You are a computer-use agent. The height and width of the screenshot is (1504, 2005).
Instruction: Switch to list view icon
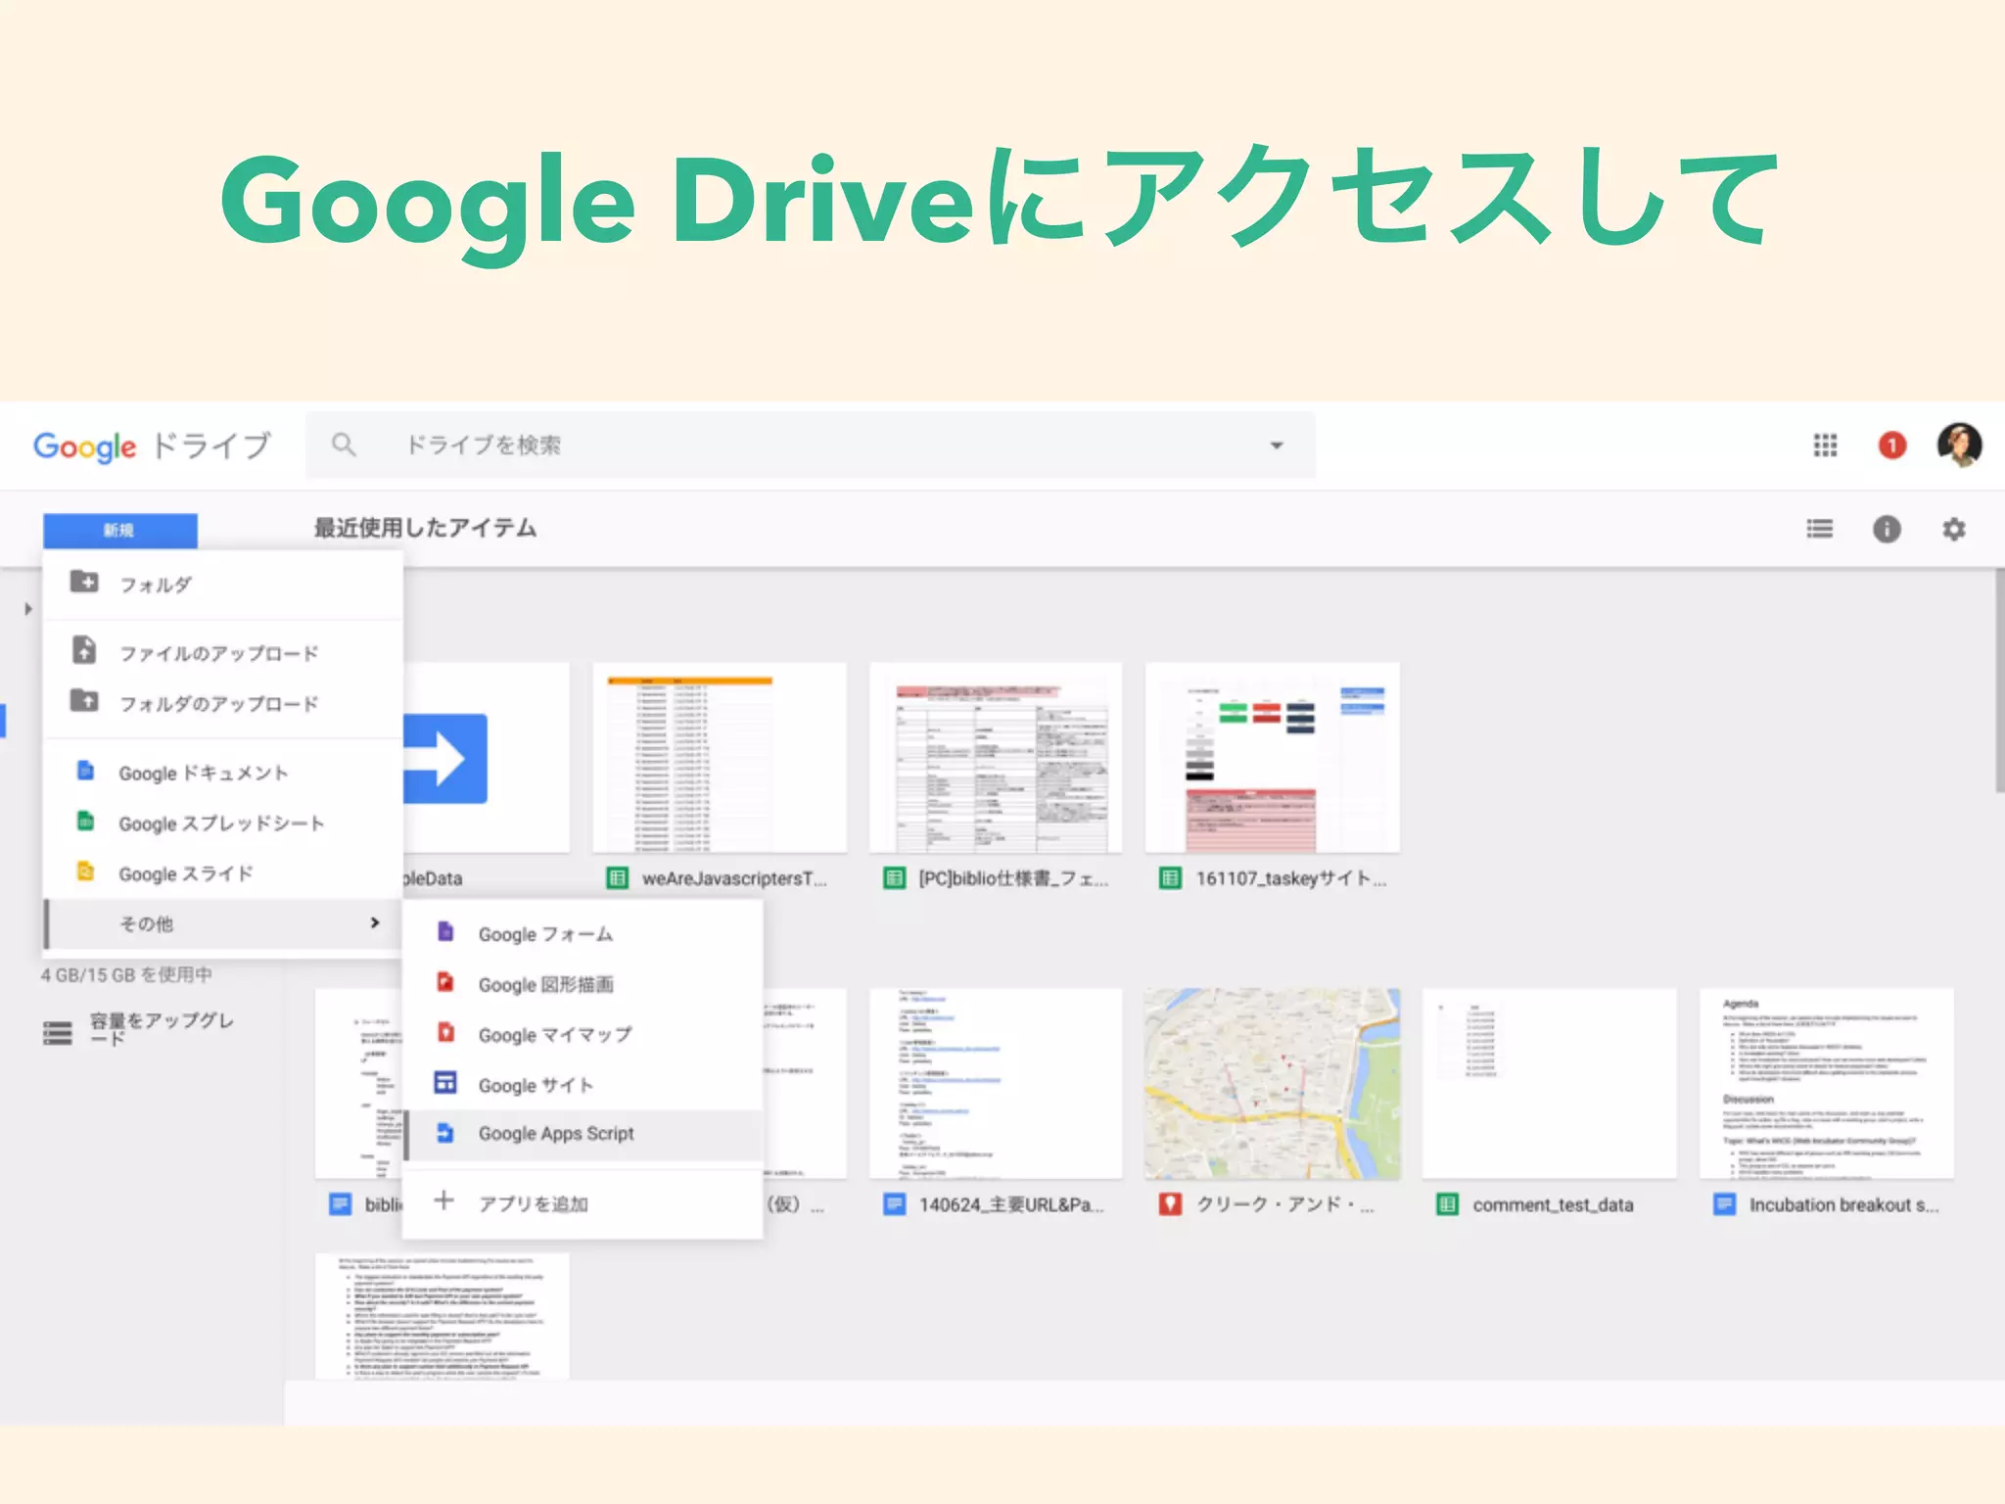(1819, 530)
